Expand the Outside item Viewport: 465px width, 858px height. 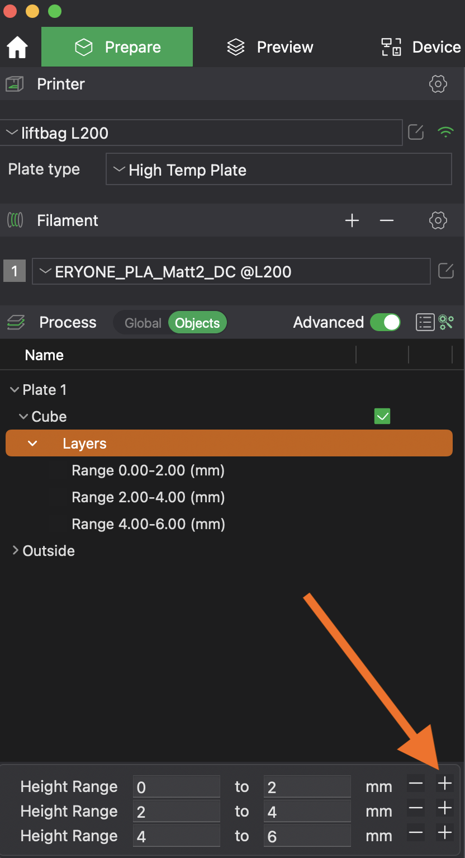click(x=15, y=550)
